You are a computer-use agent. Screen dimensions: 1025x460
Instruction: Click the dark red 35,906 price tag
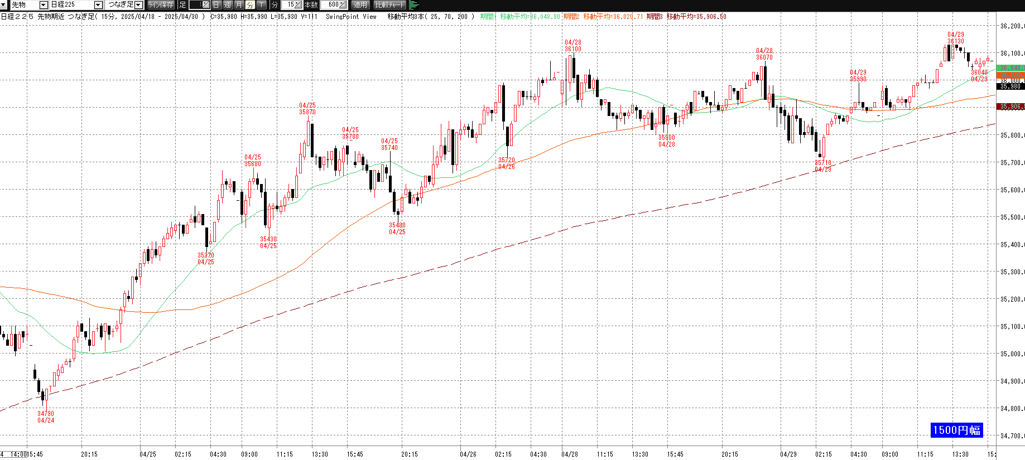coord(1010,106)
